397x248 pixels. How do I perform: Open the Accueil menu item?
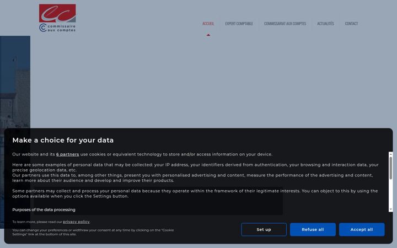coord(208,24)
